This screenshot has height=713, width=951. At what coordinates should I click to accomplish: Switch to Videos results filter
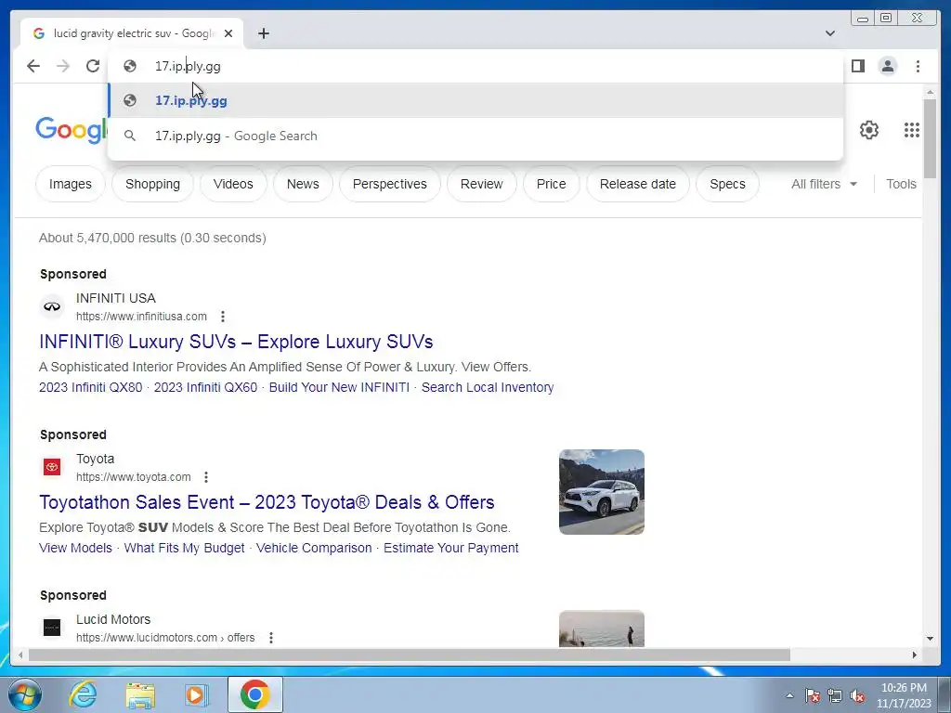[x=233, y=184]
